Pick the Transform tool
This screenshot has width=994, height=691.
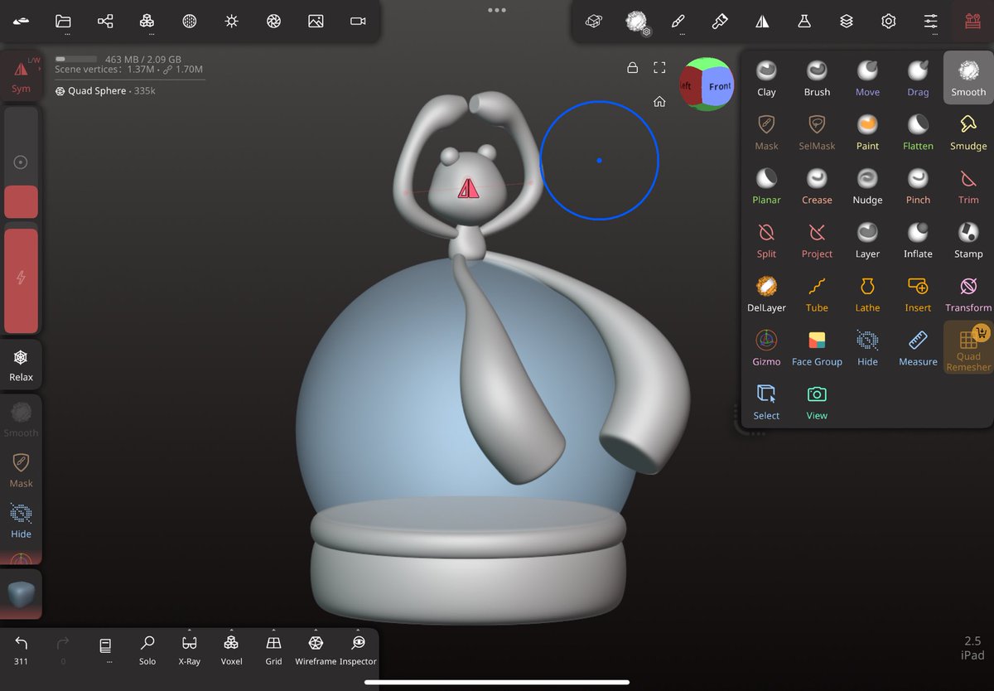point(968,293)
